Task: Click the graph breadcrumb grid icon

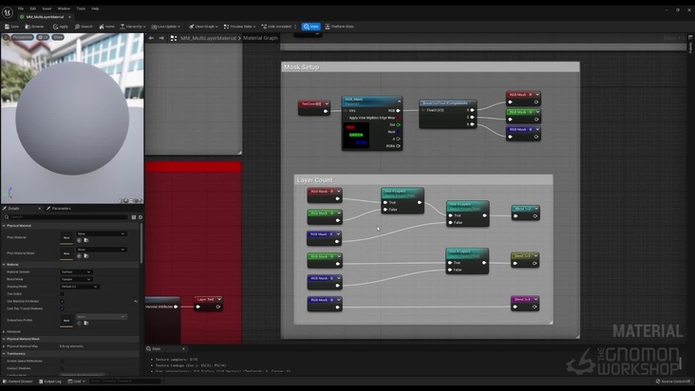Action: pyautogui.click(x=174, y=38)
